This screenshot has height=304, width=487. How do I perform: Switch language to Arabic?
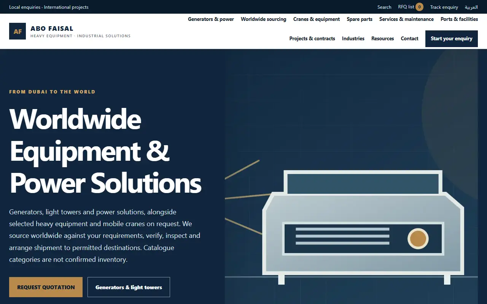pos(471,7)
